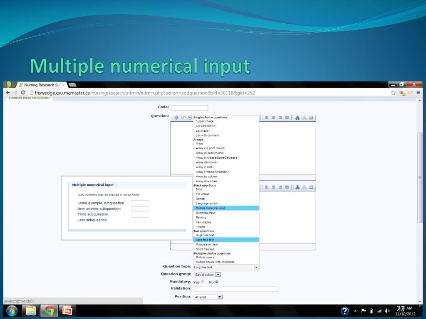The height and width of the screenshot is (319, 426).
Task: Open the Chrome menu icon
Action: (418, 93)
